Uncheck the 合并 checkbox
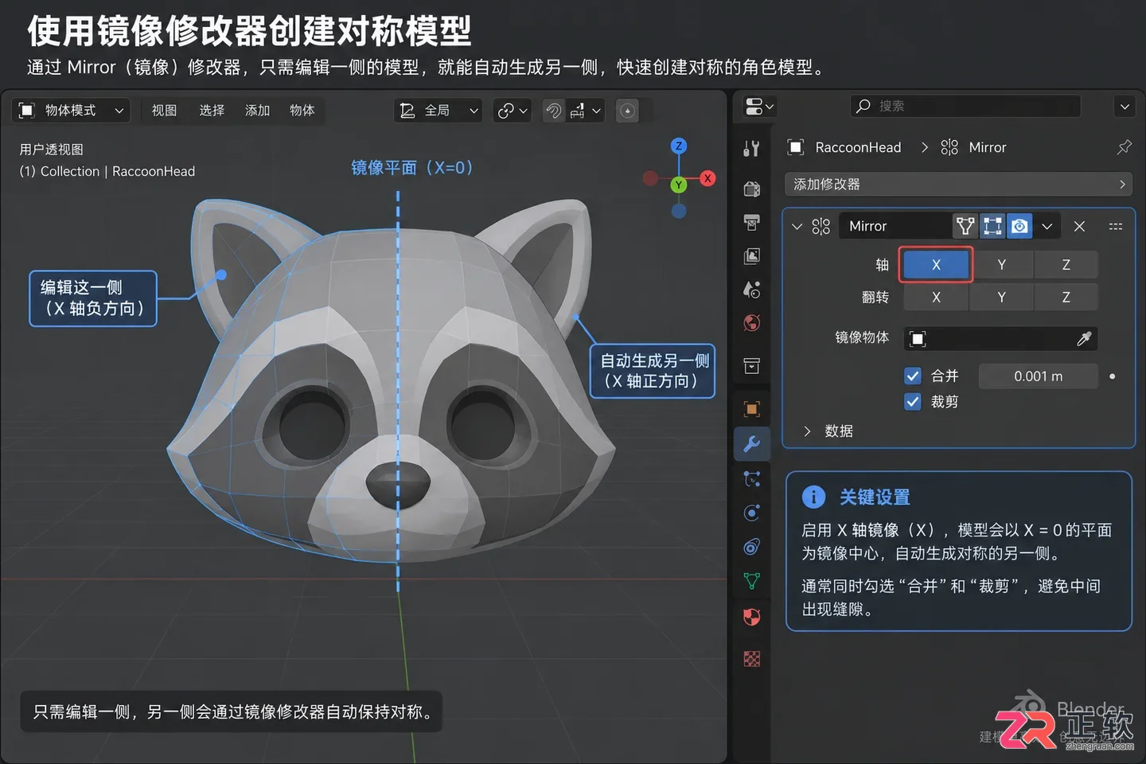The width and height of the screenshot is (1146, 764). (913, 376)
